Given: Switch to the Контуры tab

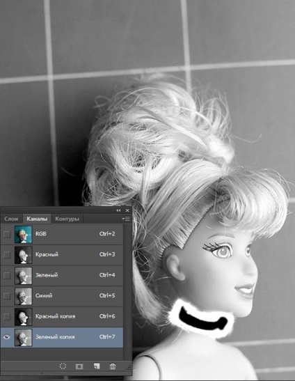Looking at the screenshot, I should tap(67, 219).
